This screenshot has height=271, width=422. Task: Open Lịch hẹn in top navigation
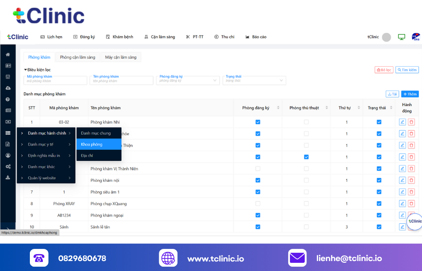click(52, 37)
